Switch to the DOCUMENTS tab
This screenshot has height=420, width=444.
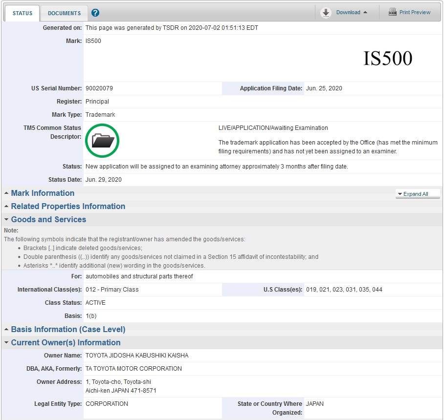point(64,13)
